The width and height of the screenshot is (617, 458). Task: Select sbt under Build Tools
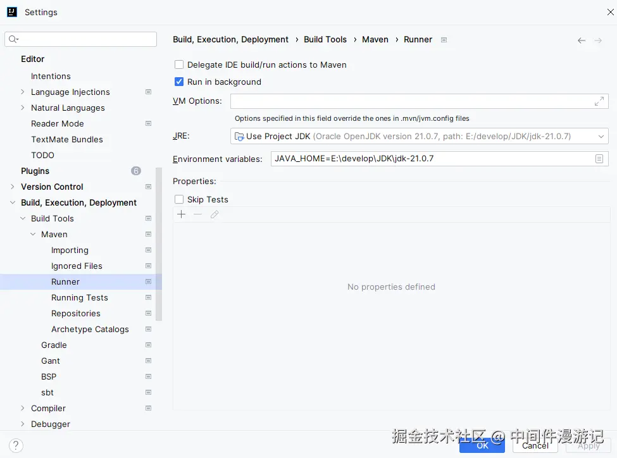[x=47, y=393]
